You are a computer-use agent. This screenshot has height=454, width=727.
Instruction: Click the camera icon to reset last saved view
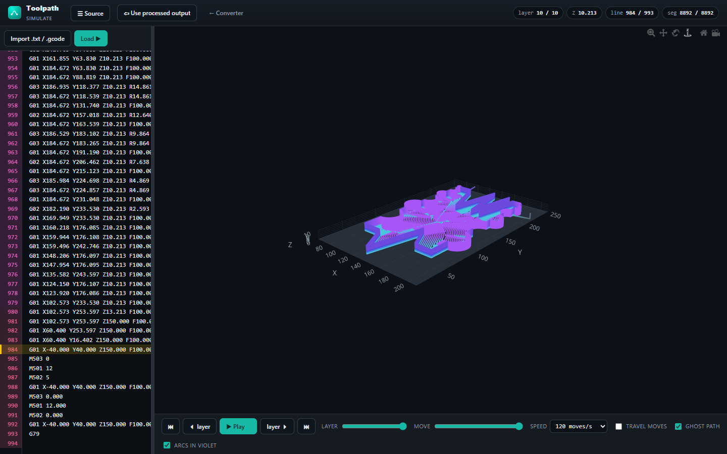(716, 33)
